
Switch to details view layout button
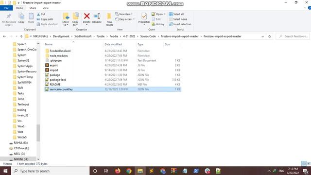304,163
